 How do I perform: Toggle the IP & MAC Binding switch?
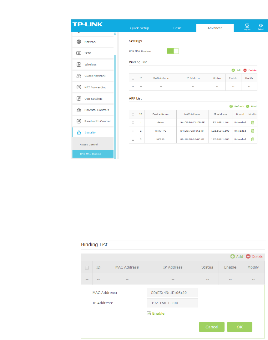click(x=173, y=51)
